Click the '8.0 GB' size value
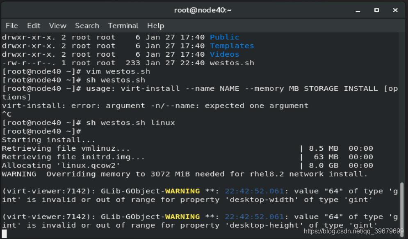408x239 pixels. tap(324, 166)
